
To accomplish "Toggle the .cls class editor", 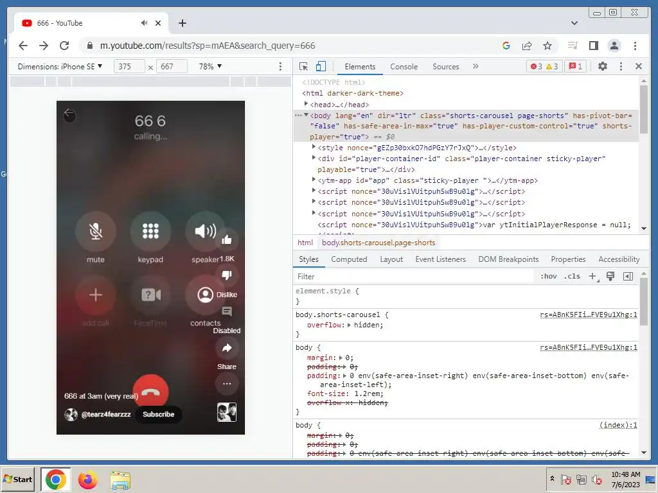I will (572, 276).
